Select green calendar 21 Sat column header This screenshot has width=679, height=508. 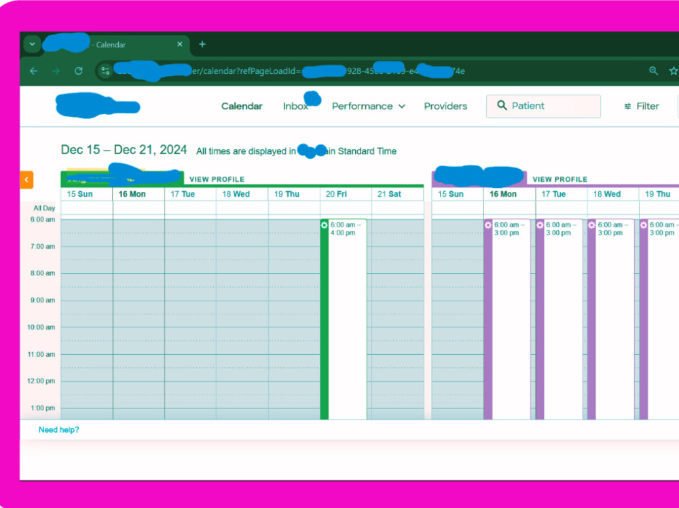point(397,194)
